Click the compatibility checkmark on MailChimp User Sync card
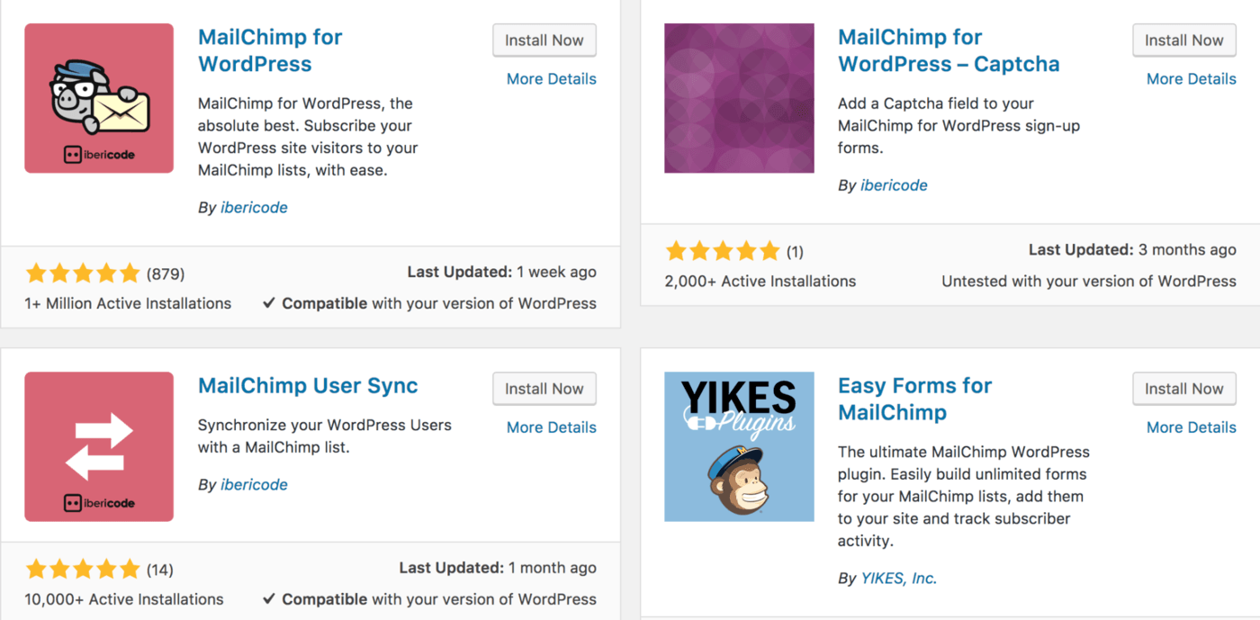 (x=268, y=599)
